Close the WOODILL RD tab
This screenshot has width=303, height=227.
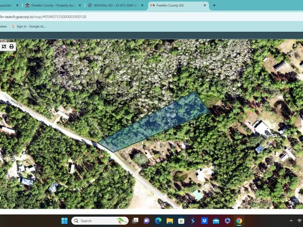tap(142, 6)
